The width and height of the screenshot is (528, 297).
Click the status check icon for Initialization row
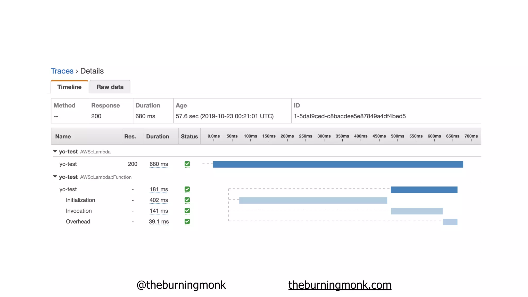click(x=187, y=200)
